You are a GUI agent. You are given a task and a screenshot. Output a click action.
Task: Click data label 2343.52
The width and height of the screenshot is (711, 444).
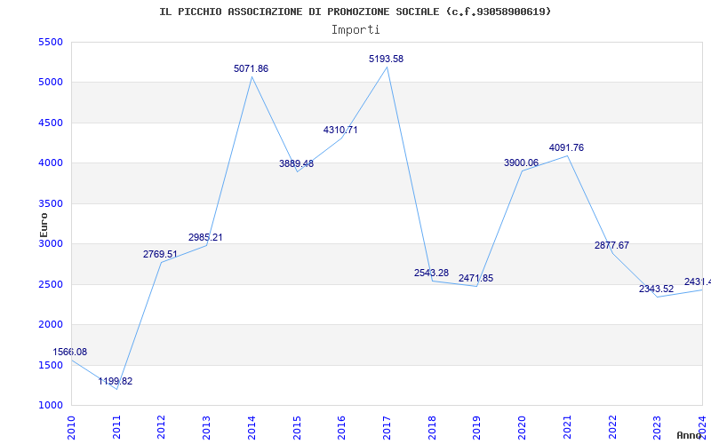pos(656,289)
